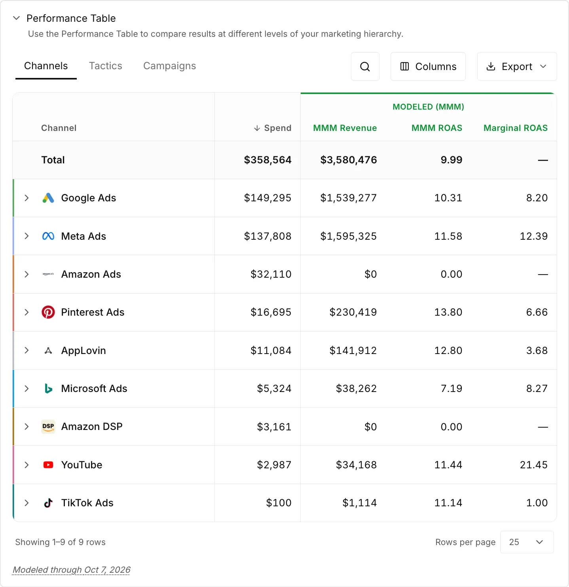Screen dimensions: 569x587
Task: Click TikTok Ads marginal ROAS 1.00
Action: pyautogui.click(x=537, y=503)
